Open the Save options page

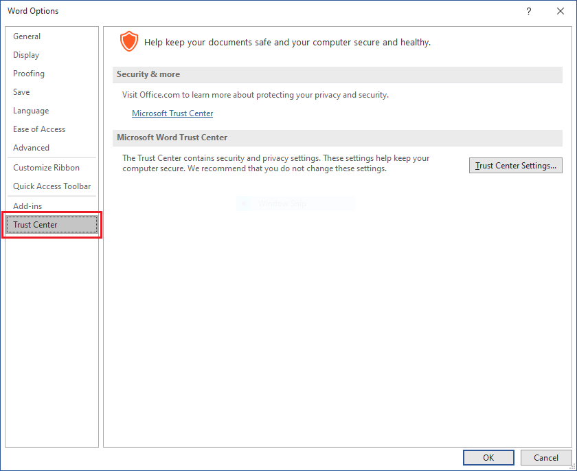point(52,91)
